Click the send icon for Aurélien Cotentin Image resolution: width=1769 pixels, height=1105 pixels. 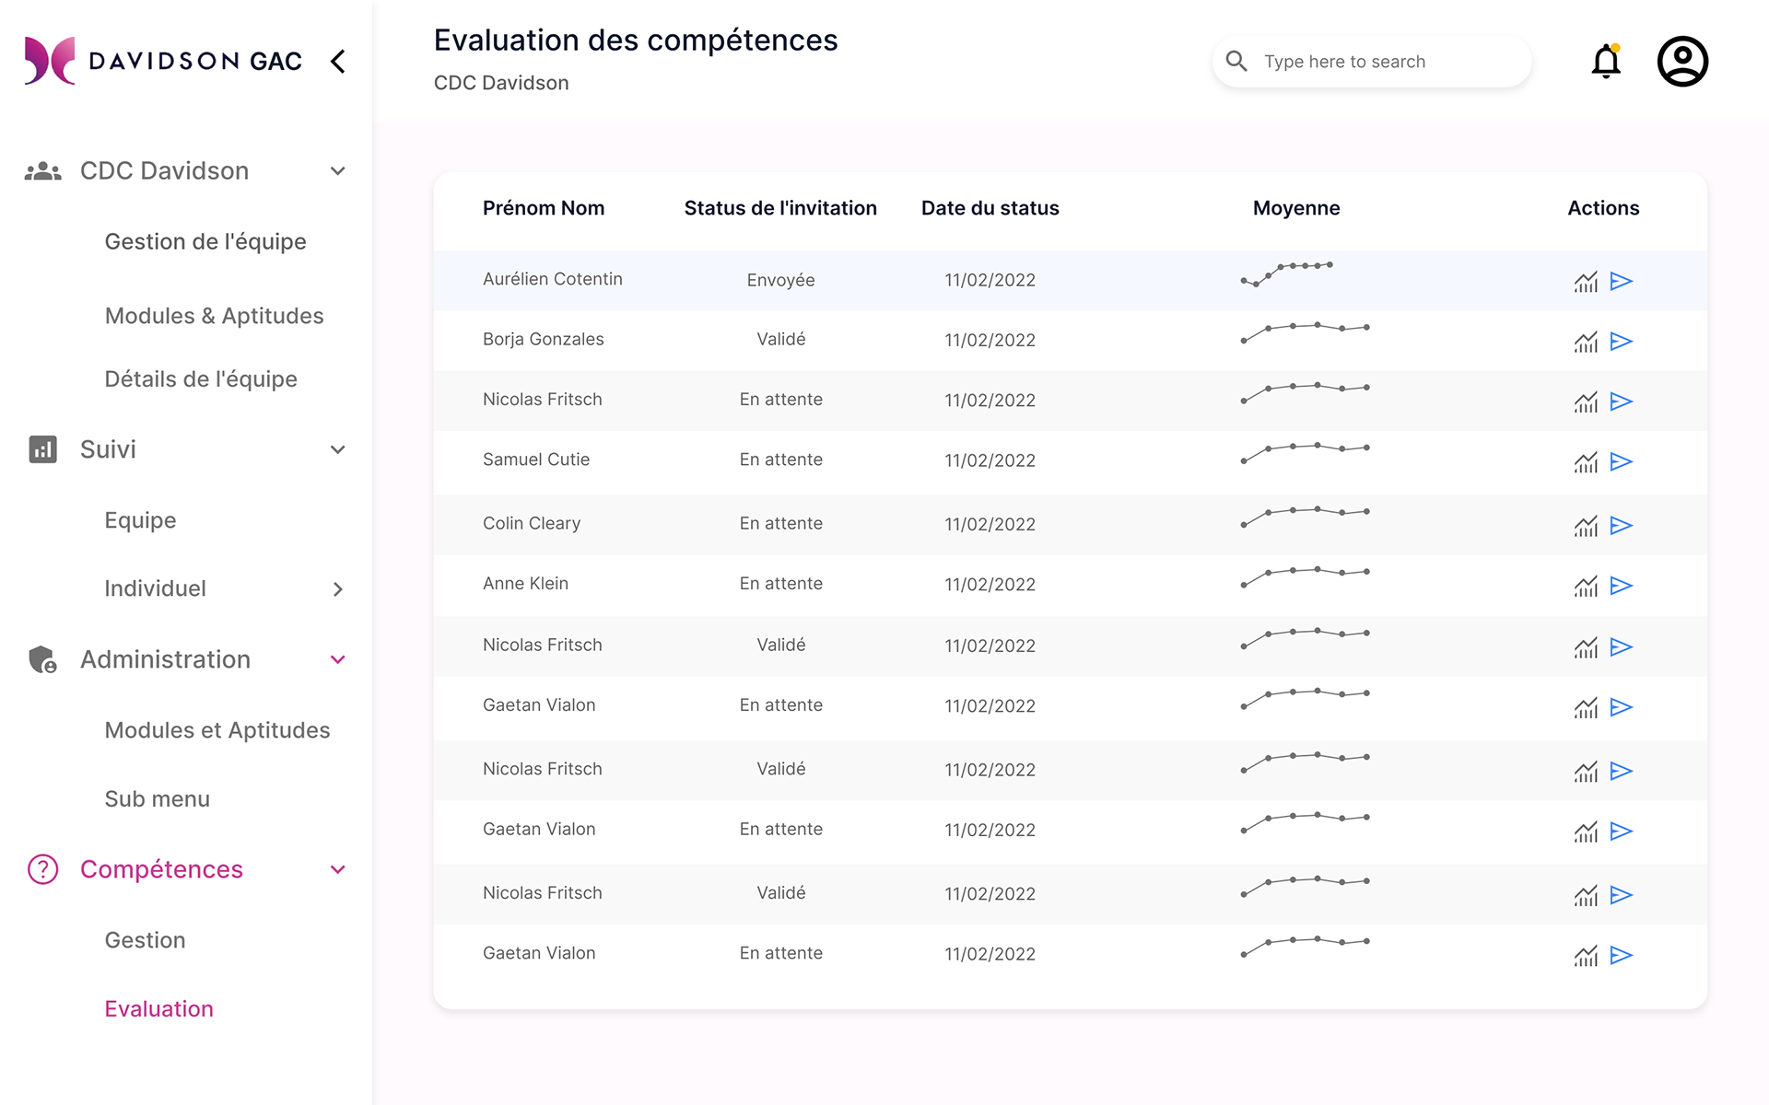coord(1622,281)
